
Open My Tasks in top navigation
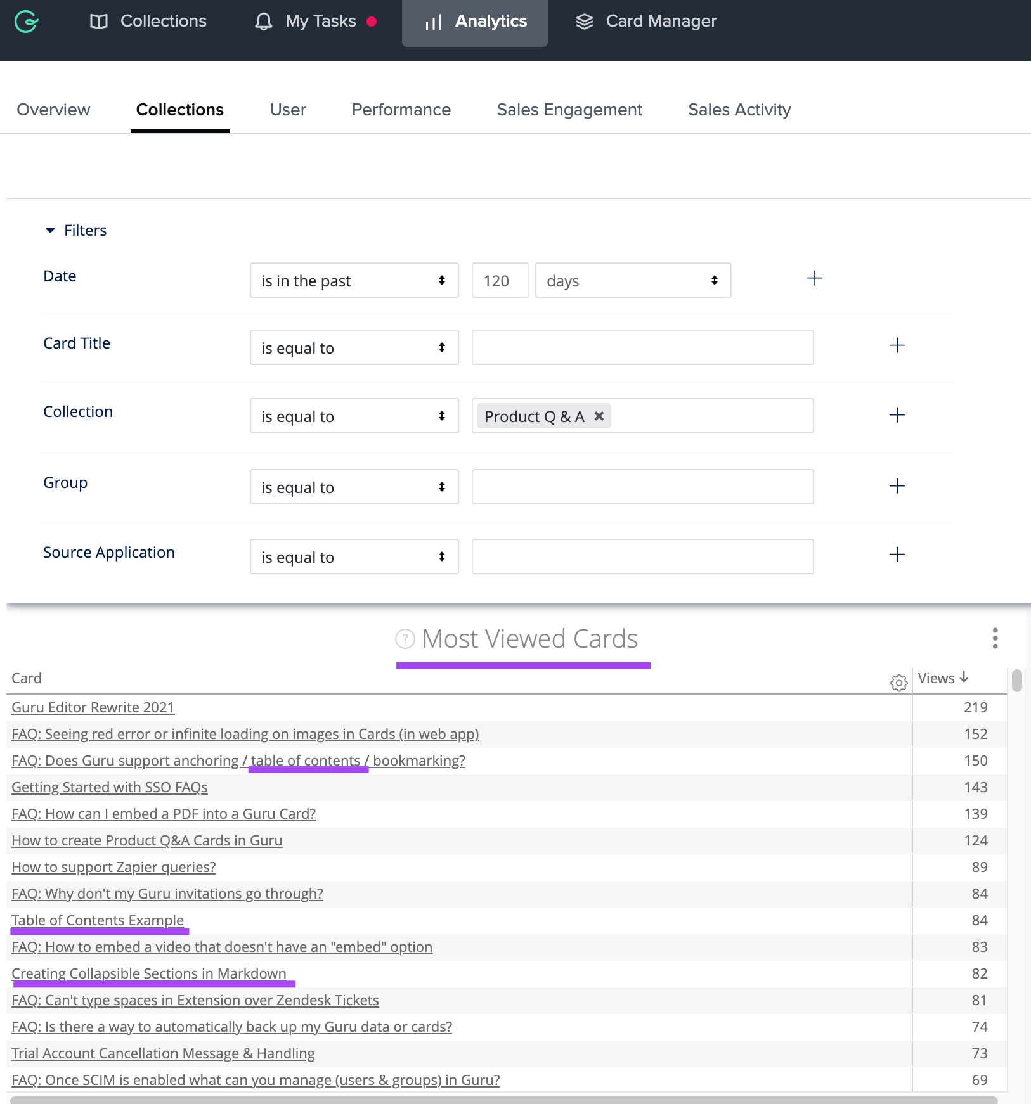[316, 22]
